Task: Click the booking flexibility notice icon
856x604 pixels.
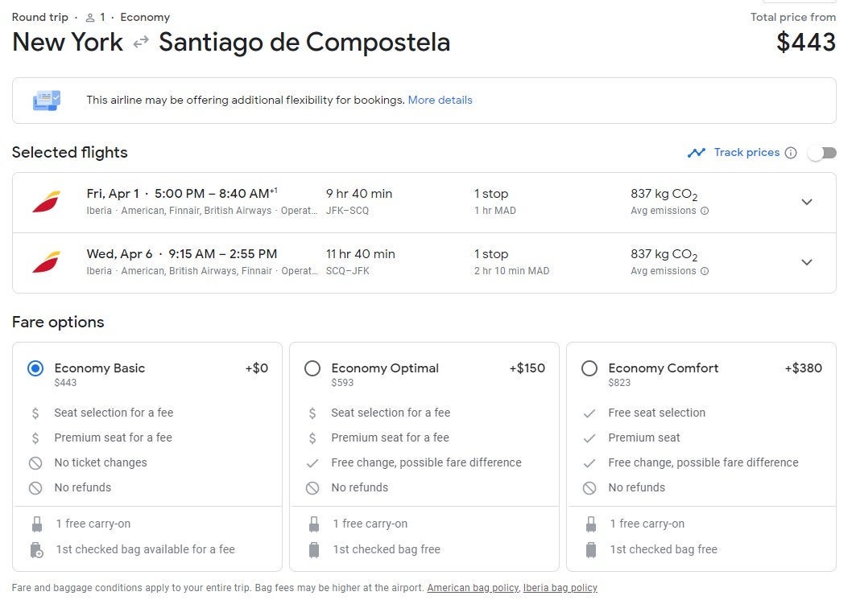Action: coord(46,101)
